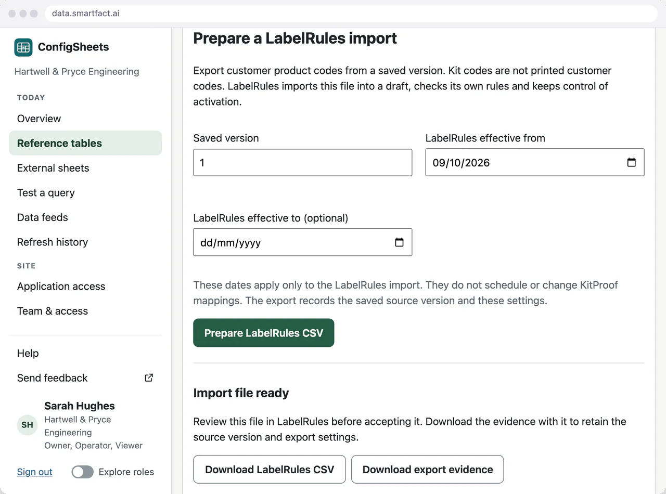Click the external link icon beside Send feedback
This screenshot has height=494, width=666.
pyautogui.click(x=149, y=378)
